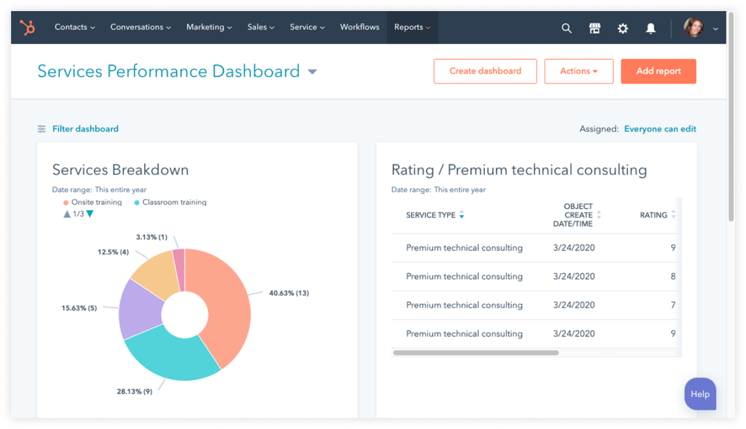
Task: Open search with the magnifier icon
Action: pyautogui.click(x=566, y=28)
